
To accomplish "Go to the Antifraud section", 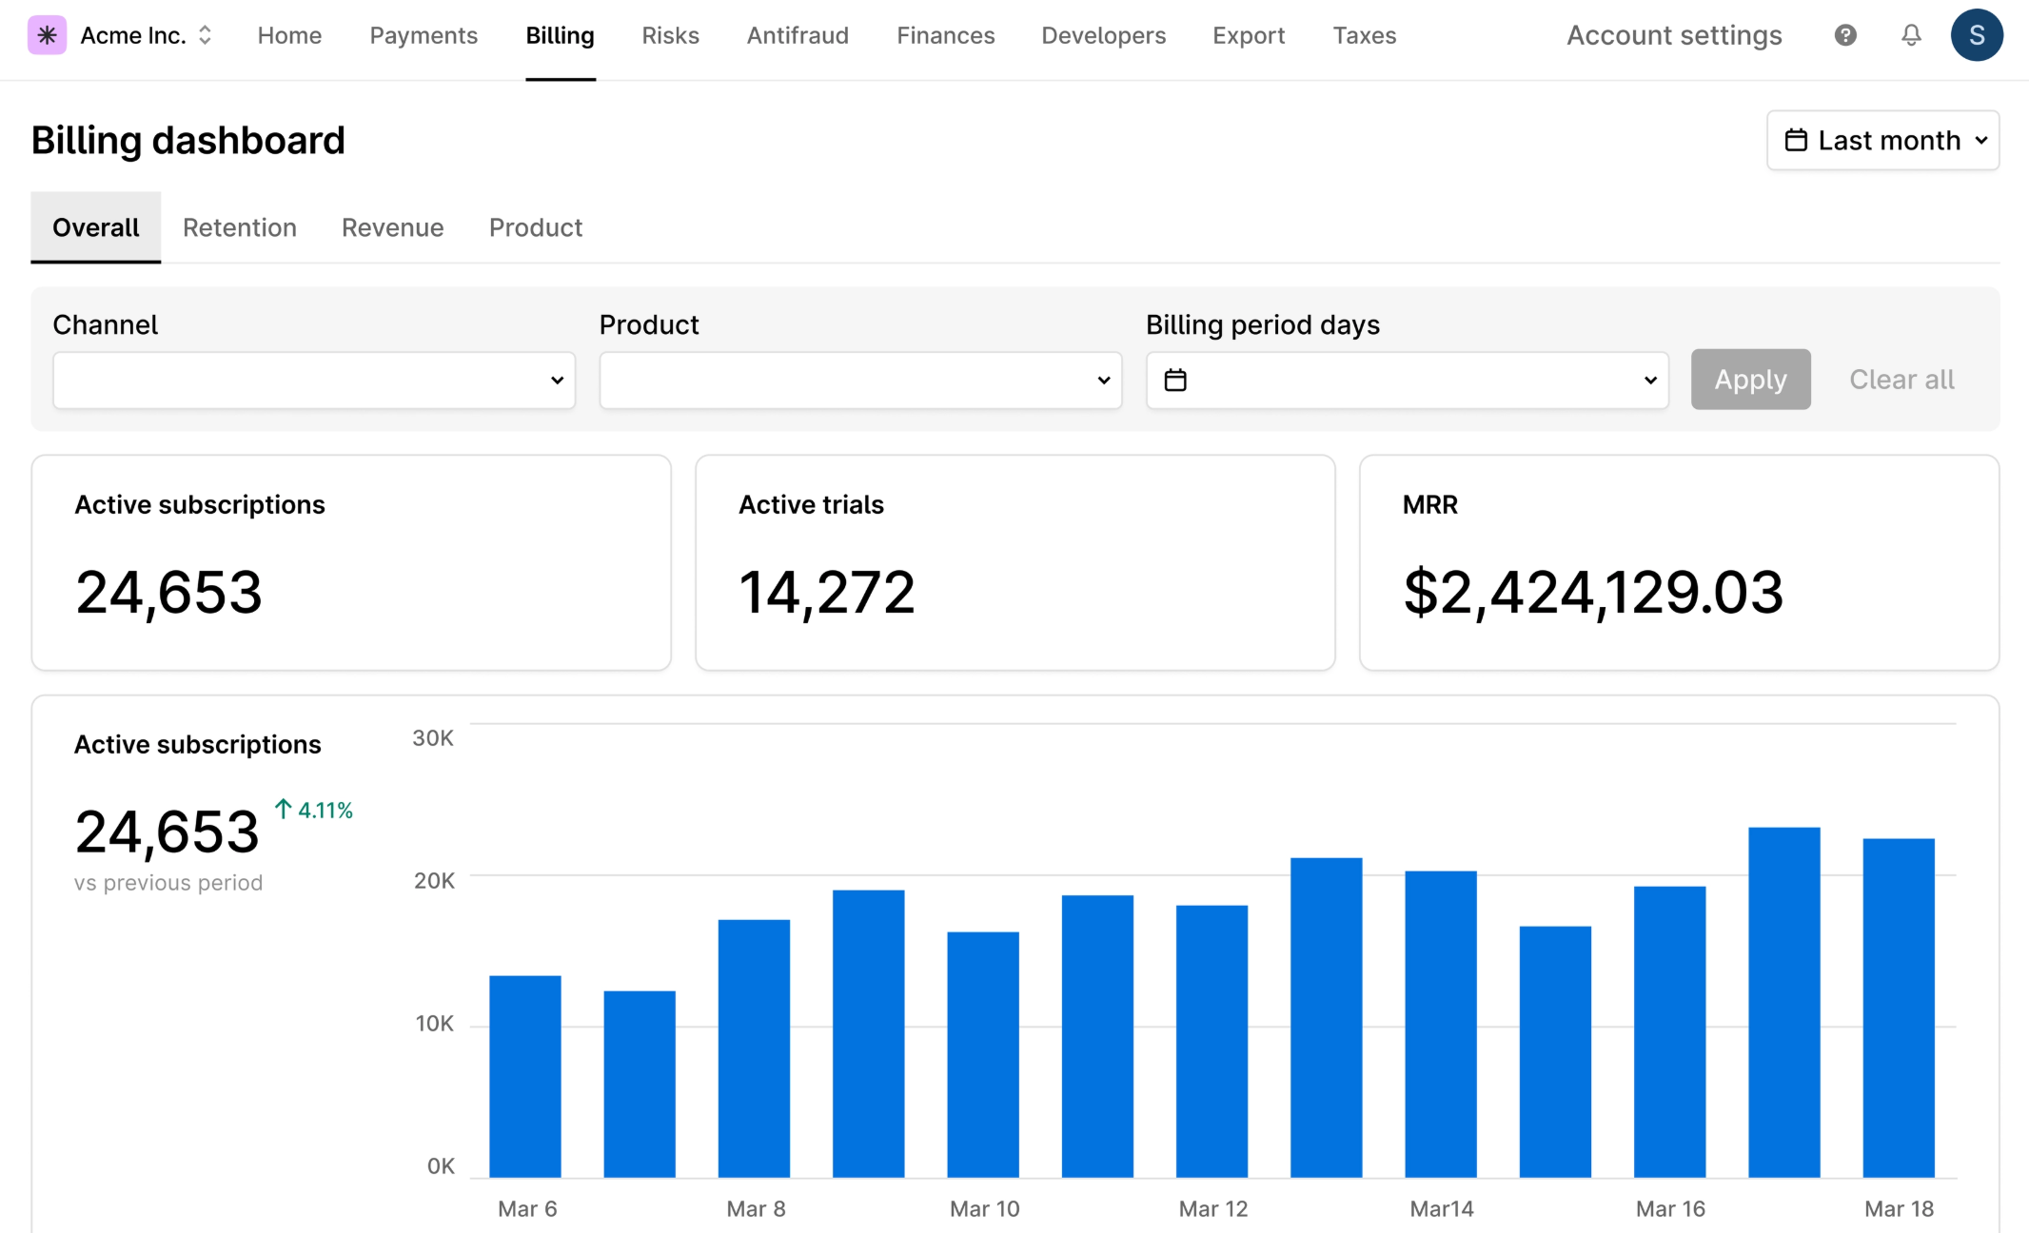I will 798,35.
